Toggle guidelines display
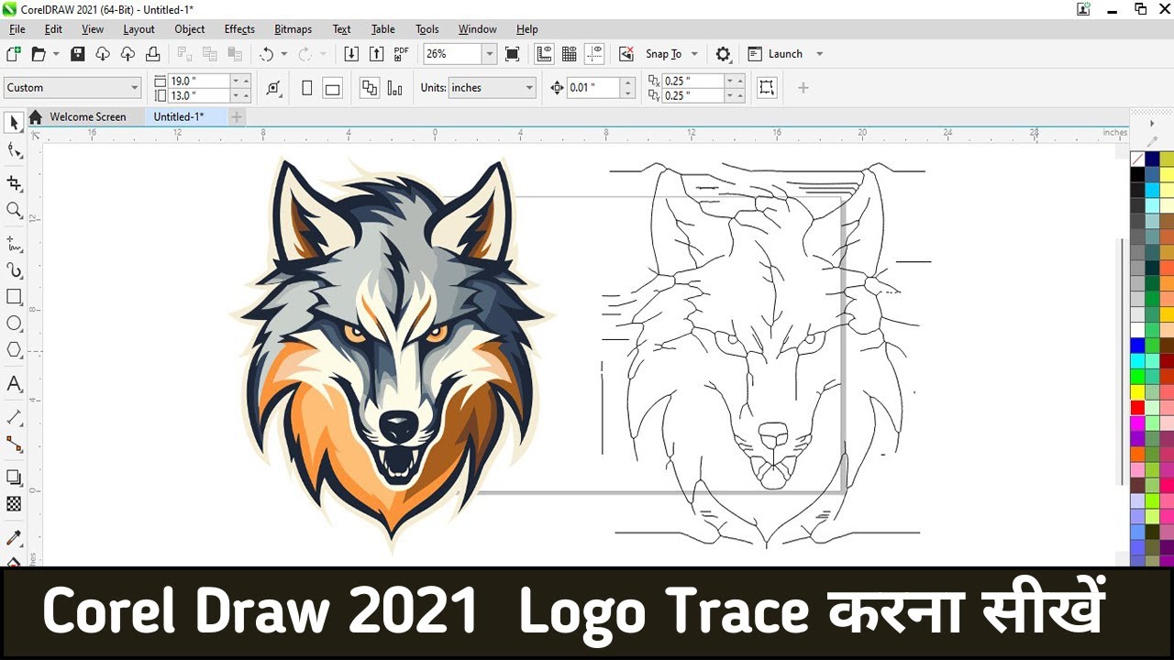Viewport: 1174px width, 660px height. (x=594, y=54)
